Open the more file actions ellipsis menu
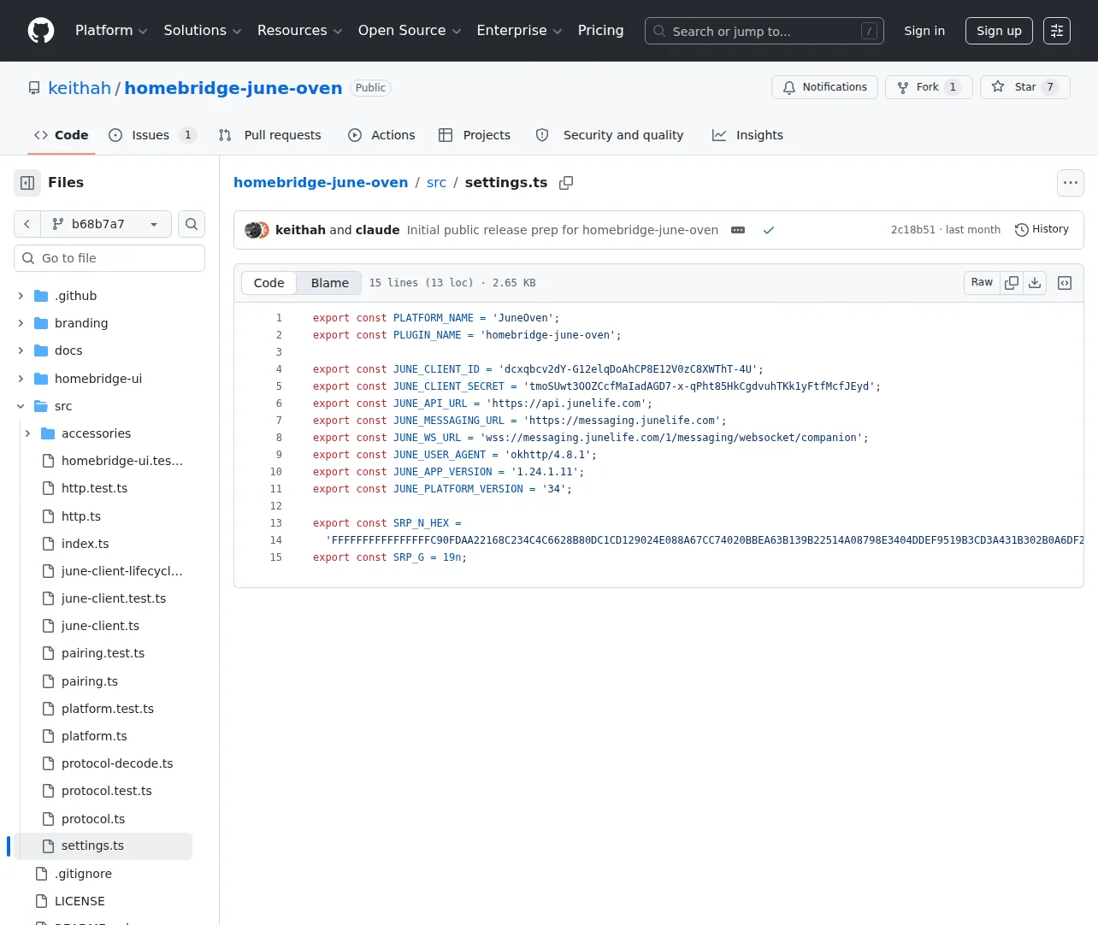Screen dimensions: 1098x925 1071,183
